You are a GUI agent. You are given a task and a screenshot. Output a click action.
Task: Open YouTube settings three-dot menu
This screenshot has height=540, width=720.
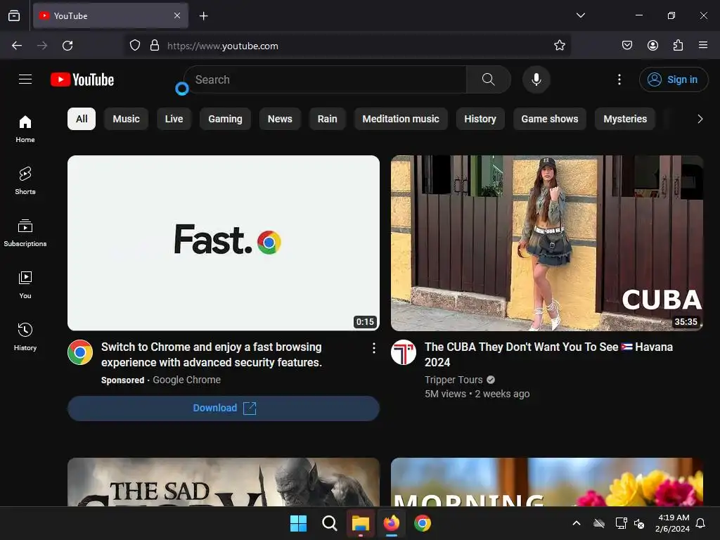point(619,79)
